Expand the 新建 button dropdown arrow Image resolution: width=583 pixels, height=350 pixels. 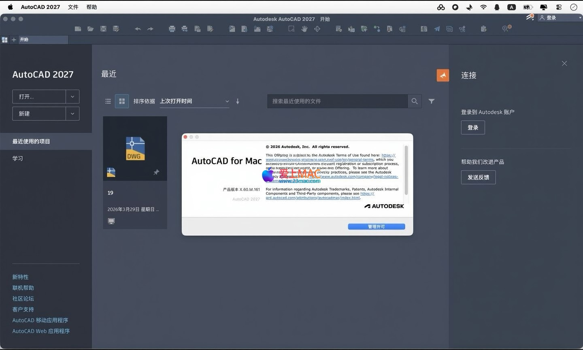(x=72, y=114)
